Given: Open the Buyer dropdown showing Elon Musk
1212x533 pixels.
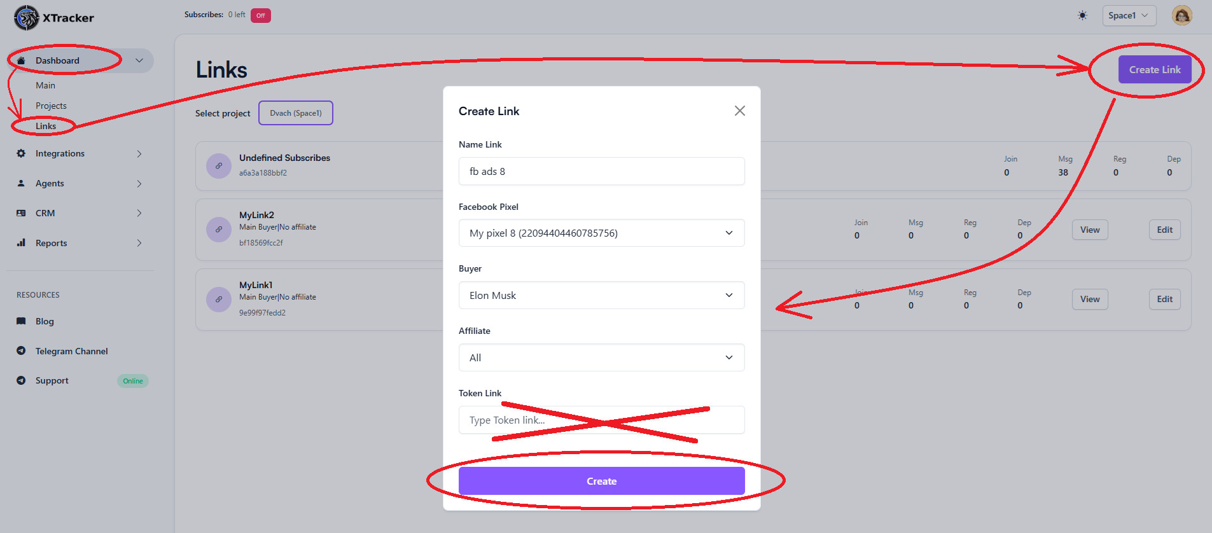Looking at the screenshot, I should 601,295.
